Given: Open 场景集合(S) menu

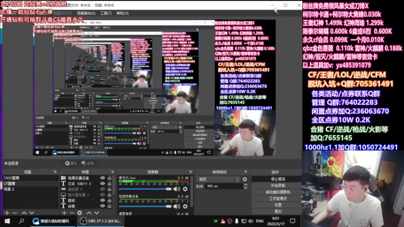Looking at the screenshot, I should click(x=86, y=13).
